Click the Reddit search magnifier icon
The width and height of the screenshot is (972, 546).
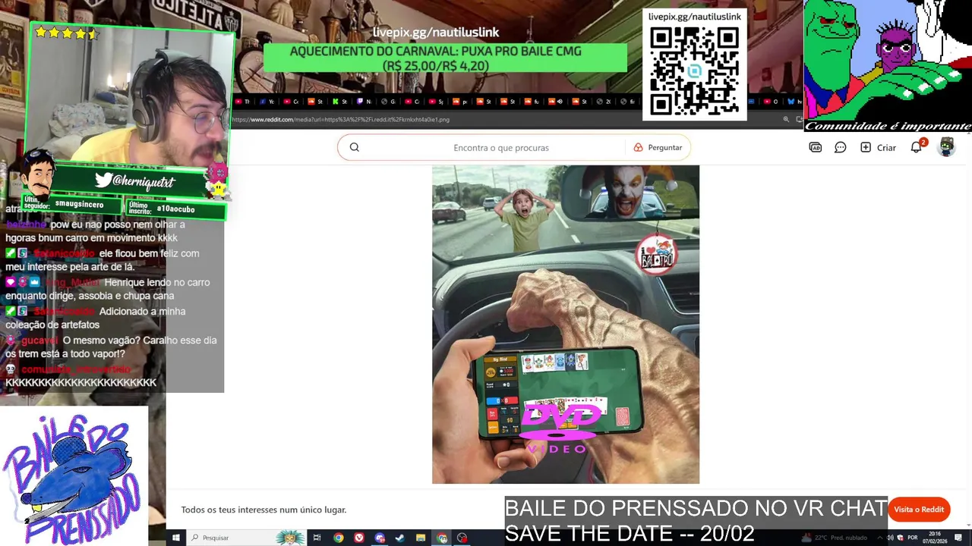pyautogui.click(x=354, y=147)
